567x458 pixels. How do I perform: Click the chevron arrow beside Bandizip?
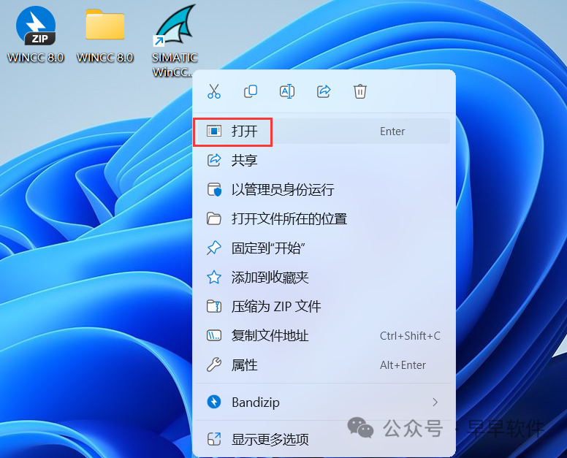(435, 402)
